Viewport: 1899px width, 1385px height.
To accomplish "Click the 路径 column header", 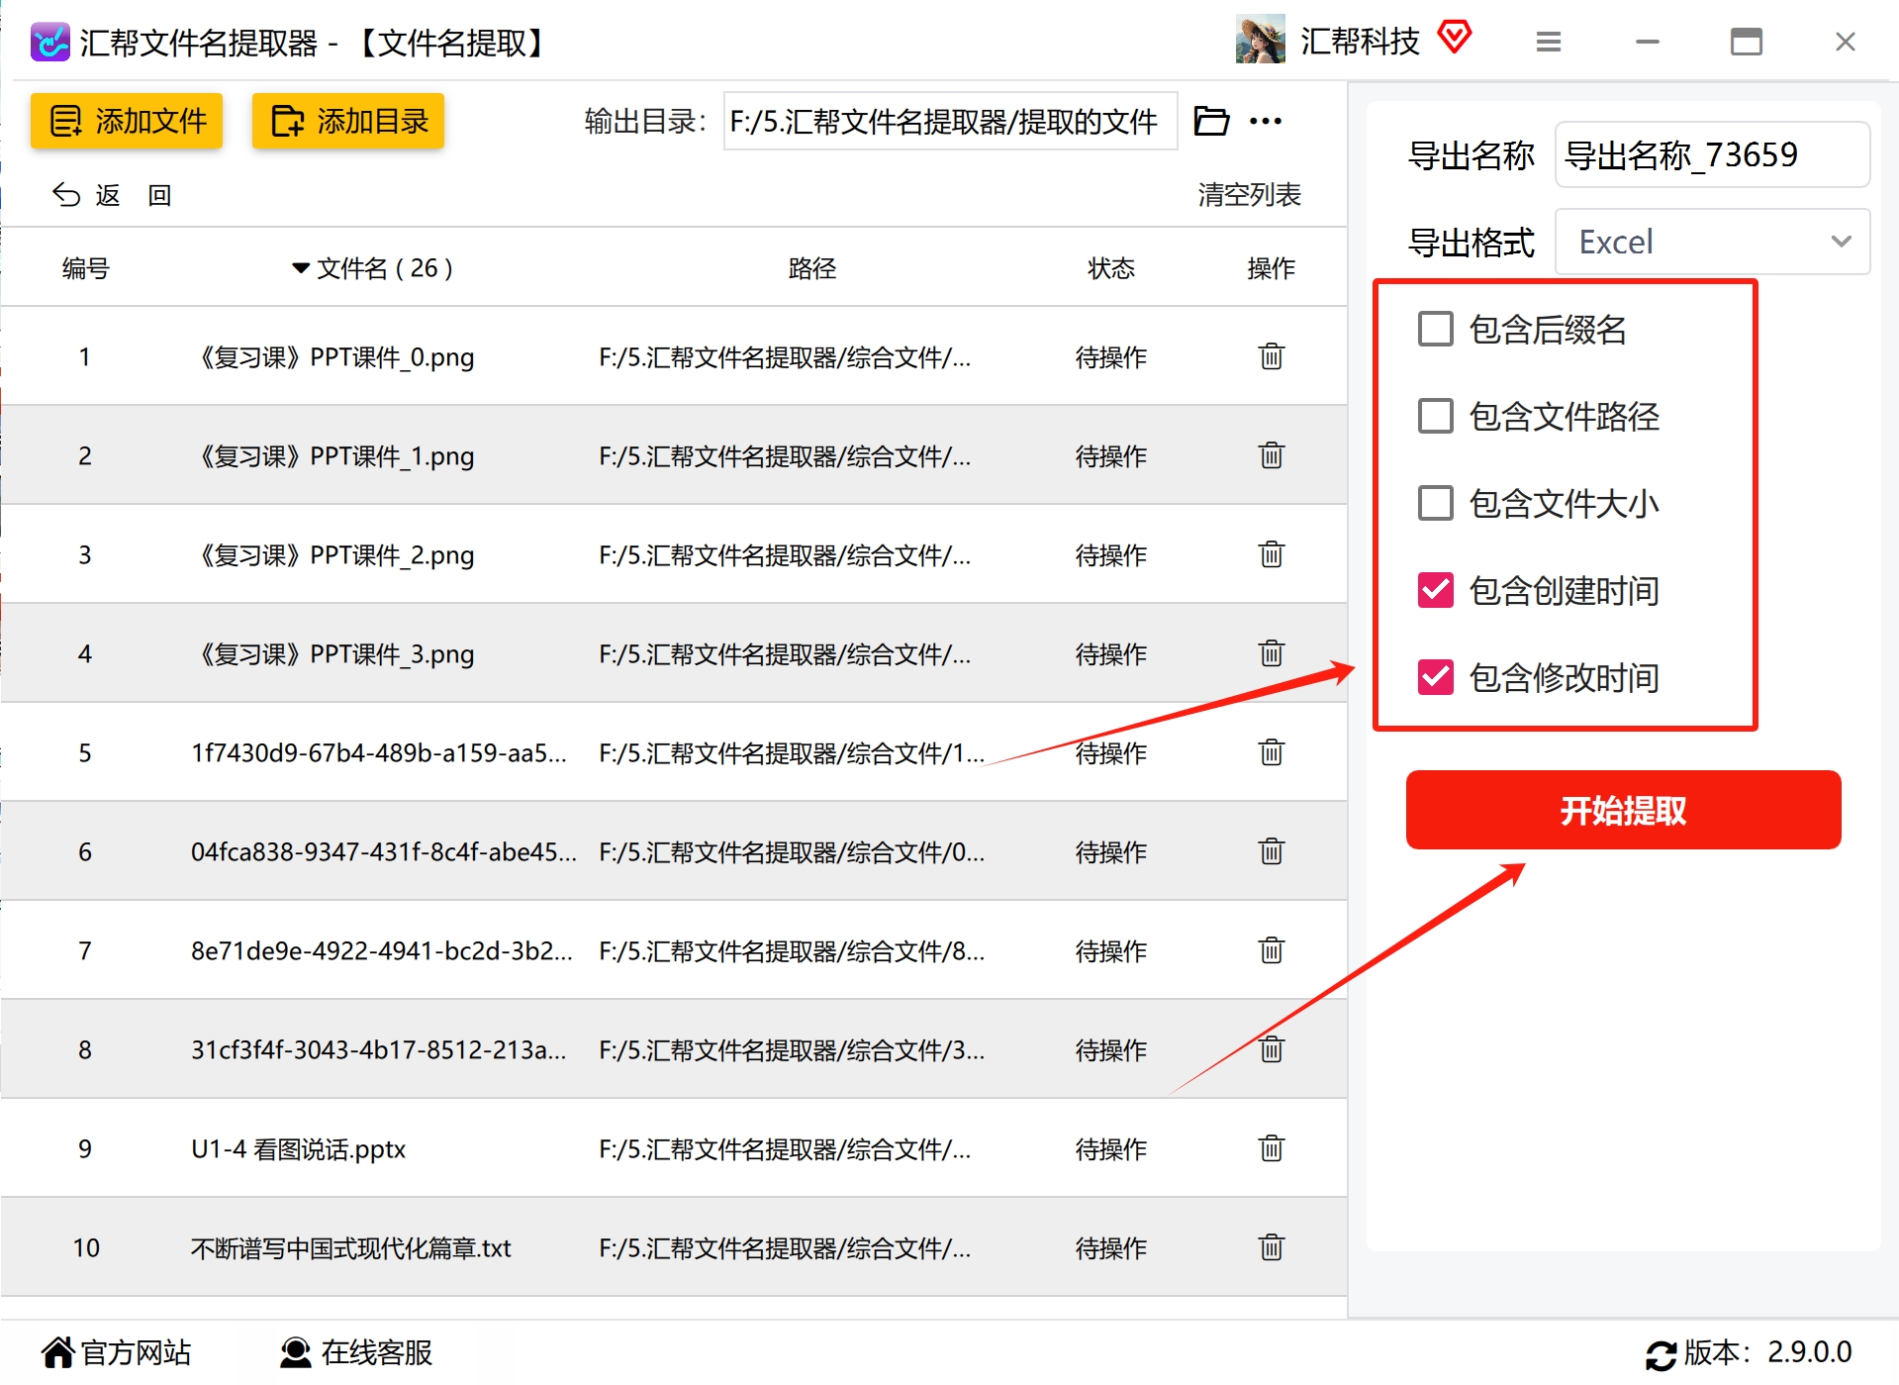I will coord(811,268).
